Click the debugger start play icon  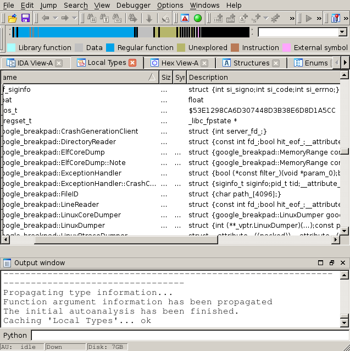pos(309,18)
